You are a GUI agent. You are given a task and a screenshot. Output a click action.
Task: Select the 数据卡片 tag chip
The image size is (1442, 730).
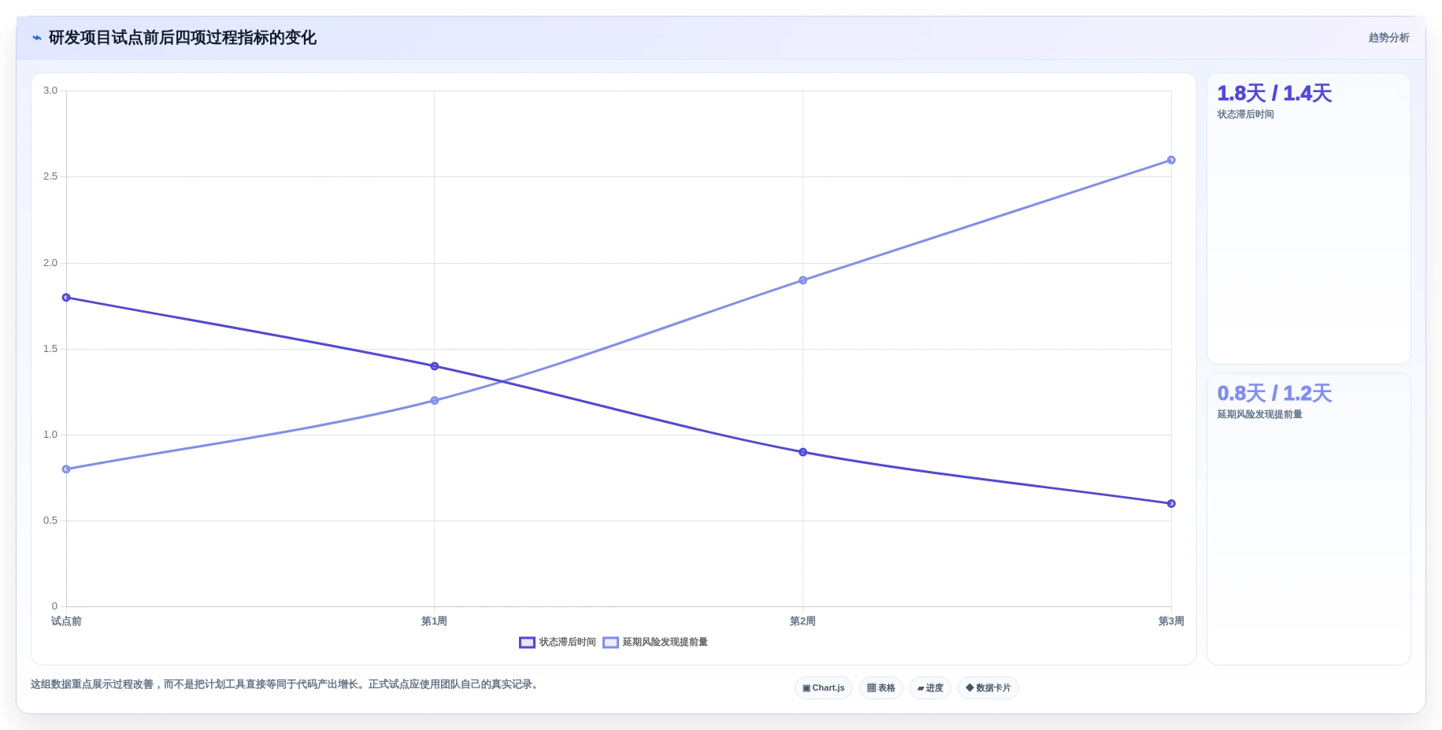click(x=988, y=687)
